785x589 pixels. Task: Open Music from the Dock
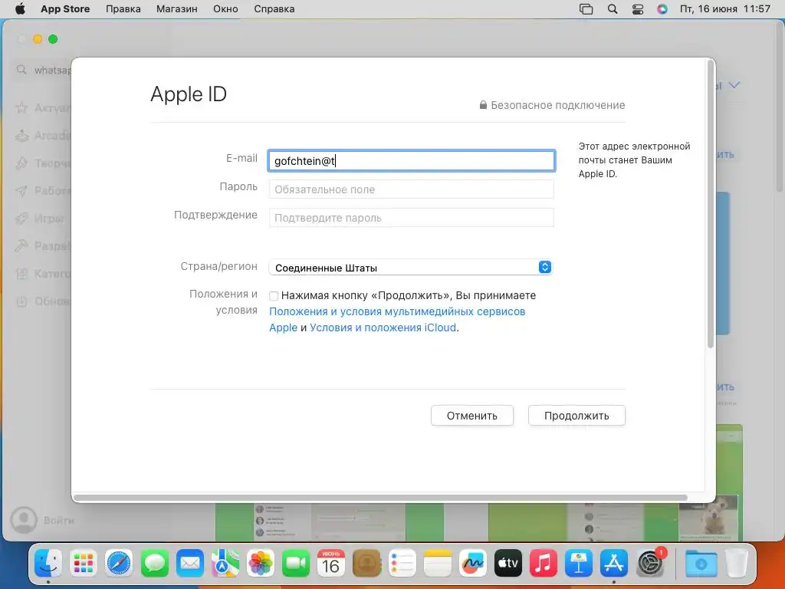(x=544, y=564)
